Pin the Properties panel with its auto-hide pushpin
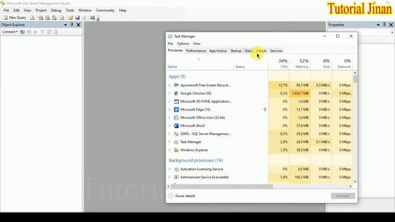 click(385, 25)
